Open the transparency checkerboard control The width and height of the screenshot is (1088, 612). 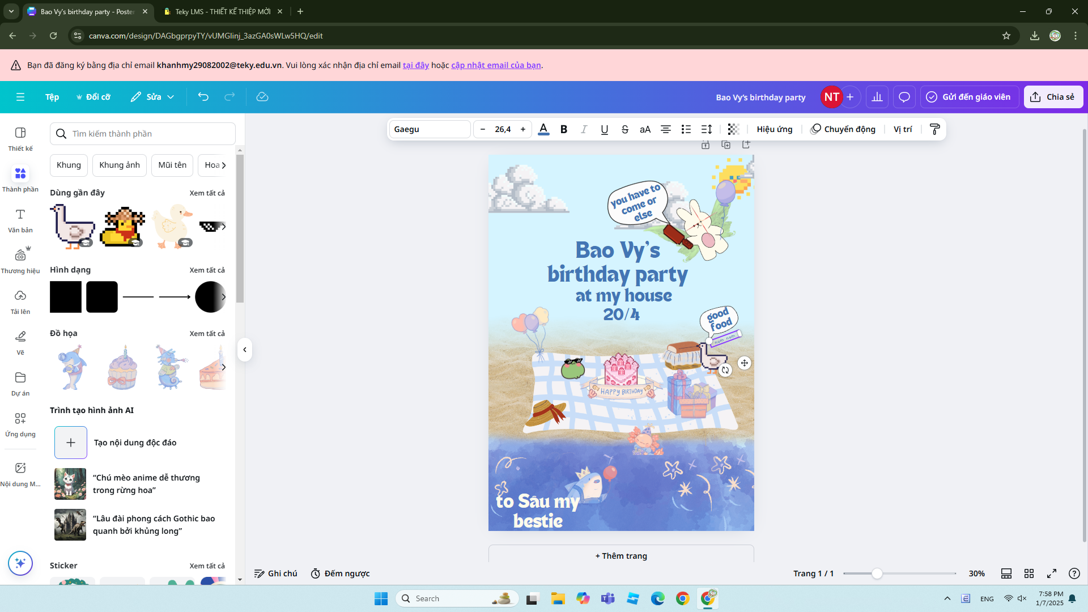(733, 129)
